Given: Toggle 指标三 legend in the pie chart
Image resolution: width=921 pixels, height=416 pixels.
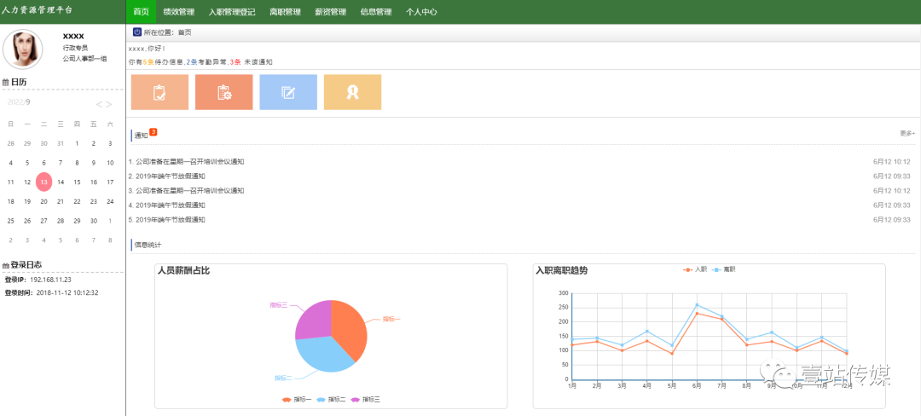Looking at the screenshot, I should [365, 400].
